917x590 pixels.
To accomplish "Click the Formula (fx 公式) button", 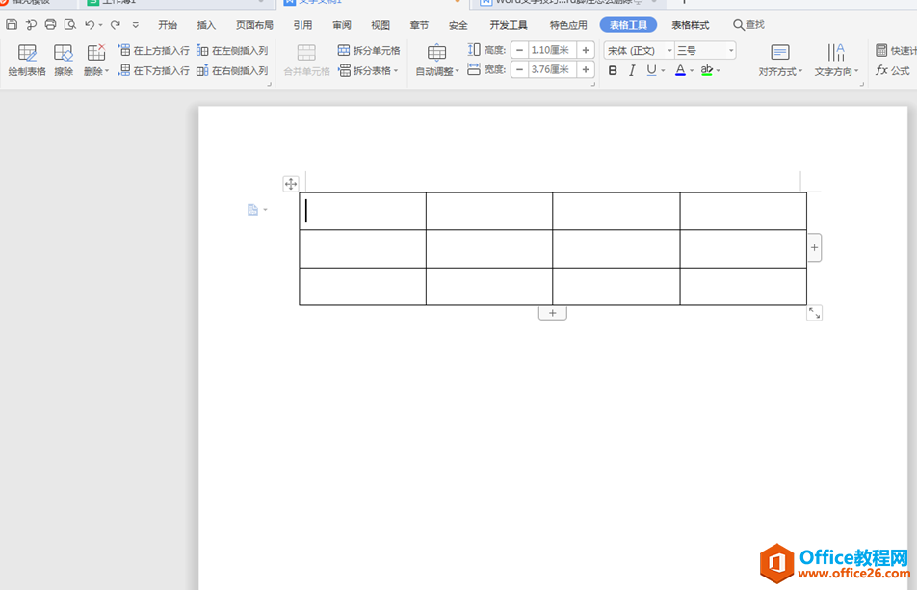I will click(892, 70).
